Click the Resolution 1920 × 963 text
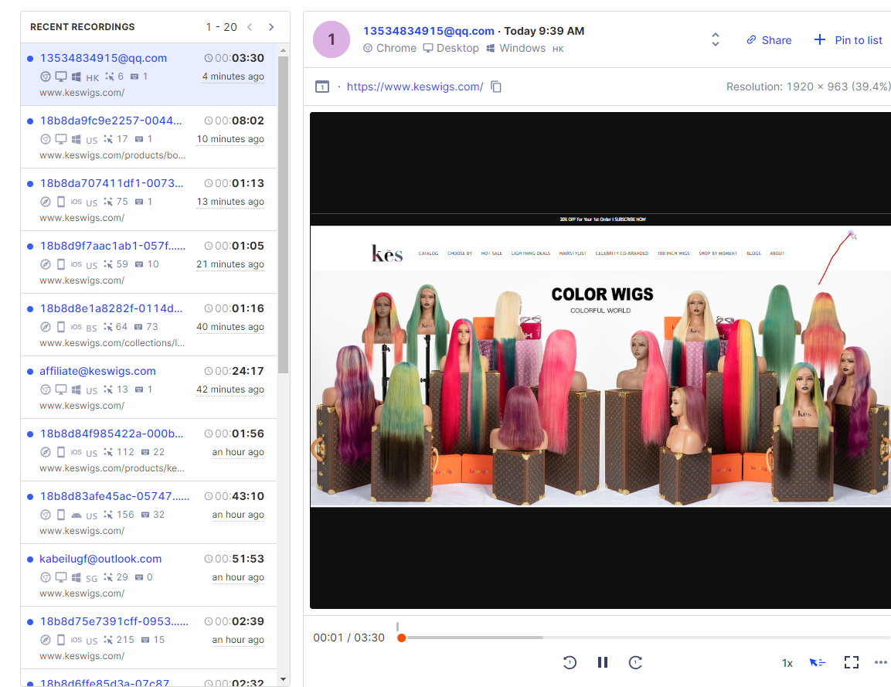The image size is (891, 687). tap(808, 87)
